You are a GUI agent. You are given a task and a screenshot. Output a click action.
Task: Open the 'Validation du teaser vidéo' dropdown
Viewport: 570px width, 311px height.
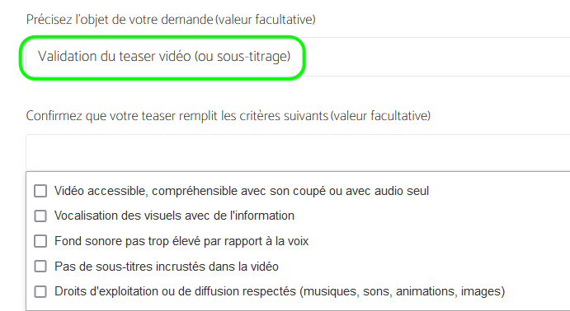(298, 57)
